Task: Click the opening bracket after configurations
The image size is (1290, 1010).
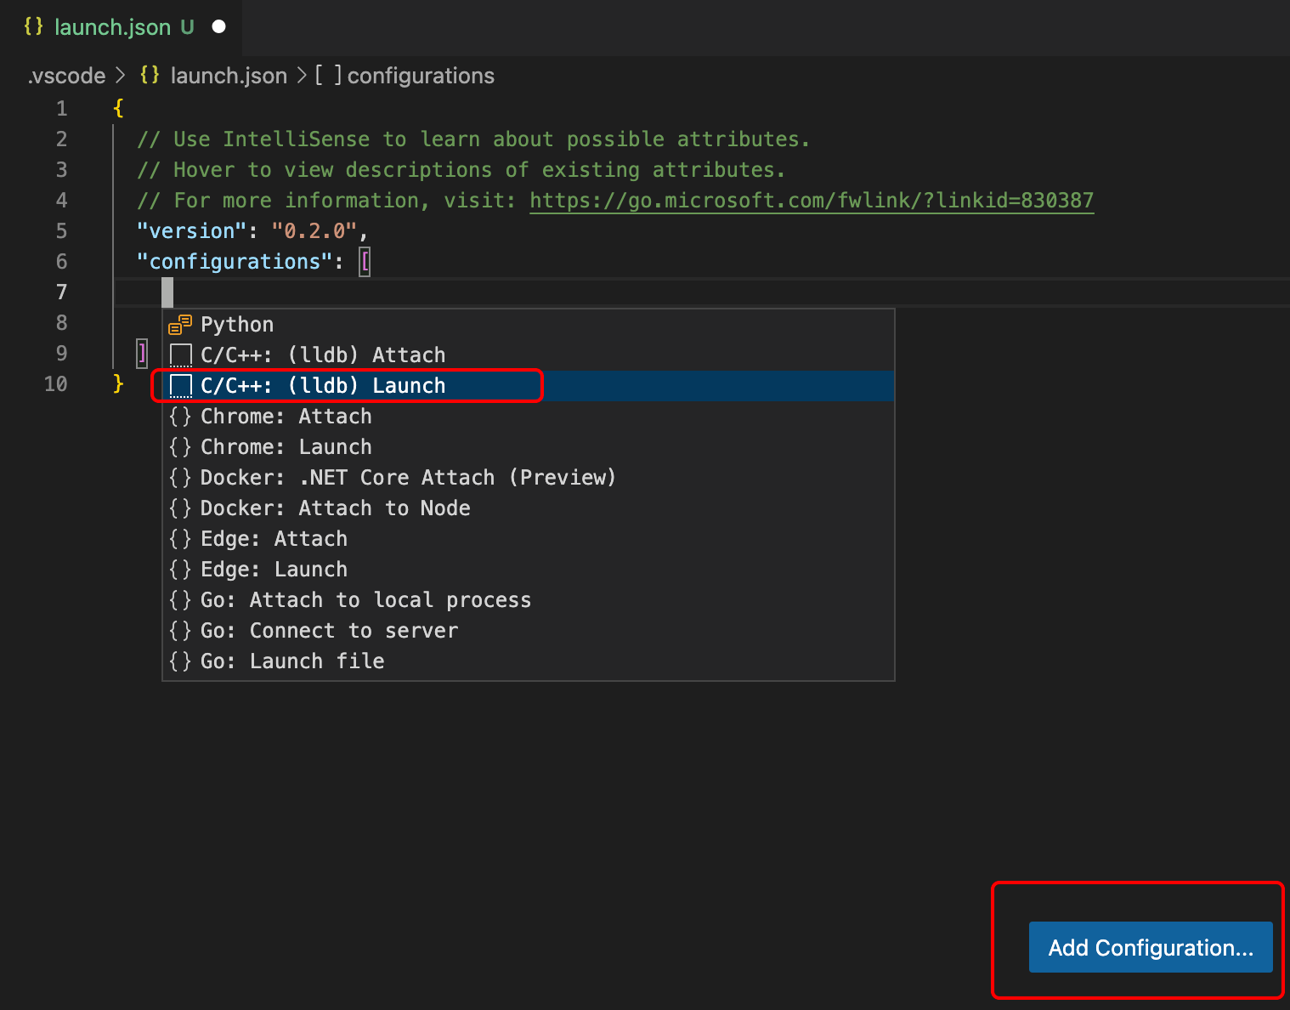Action: pos(365,262)
